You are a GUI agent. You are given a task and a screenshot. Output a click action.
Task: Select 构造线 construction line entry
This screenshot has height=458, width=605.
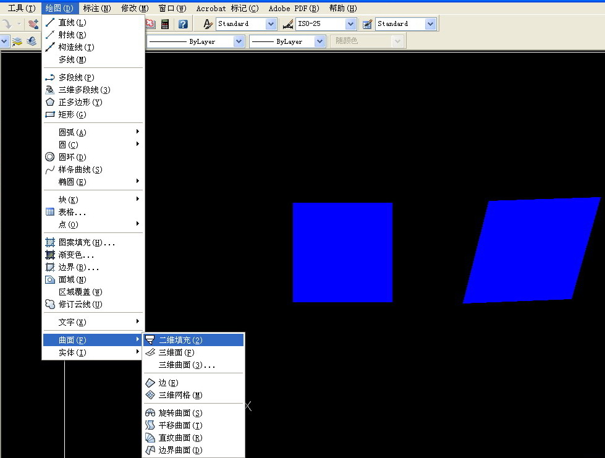click(93, 47)
